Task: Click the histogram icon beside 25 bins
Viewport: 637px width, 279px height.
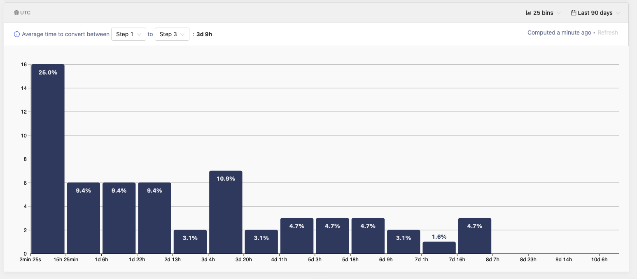Action: coord(528,12)
